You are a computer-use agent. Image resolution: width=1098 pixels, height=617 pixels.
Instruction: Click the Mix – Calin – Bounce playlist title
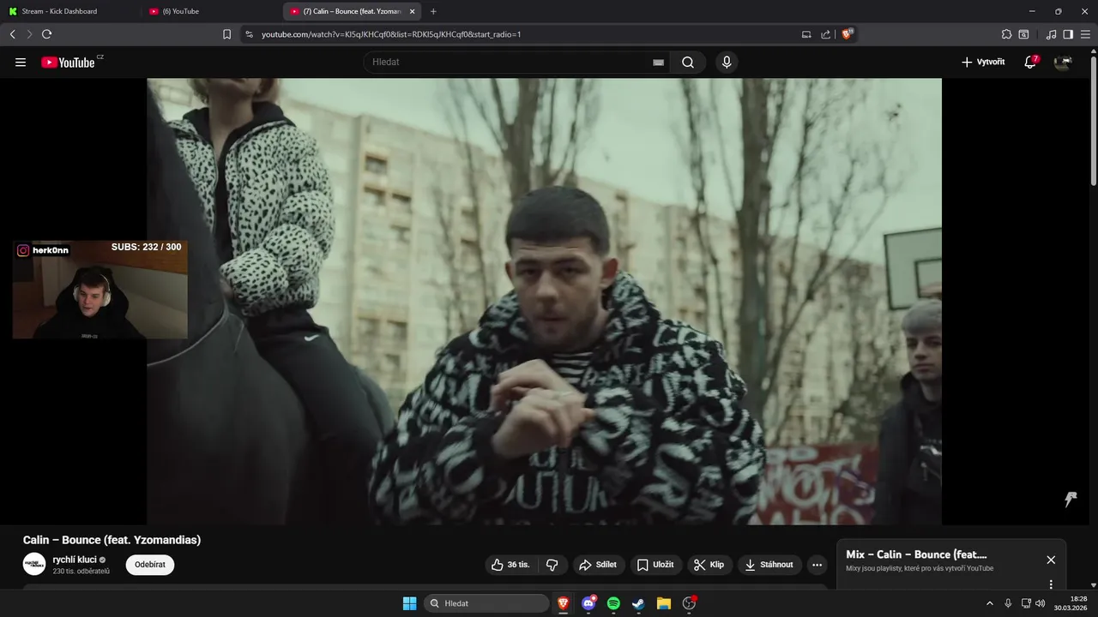click(916, 554)
